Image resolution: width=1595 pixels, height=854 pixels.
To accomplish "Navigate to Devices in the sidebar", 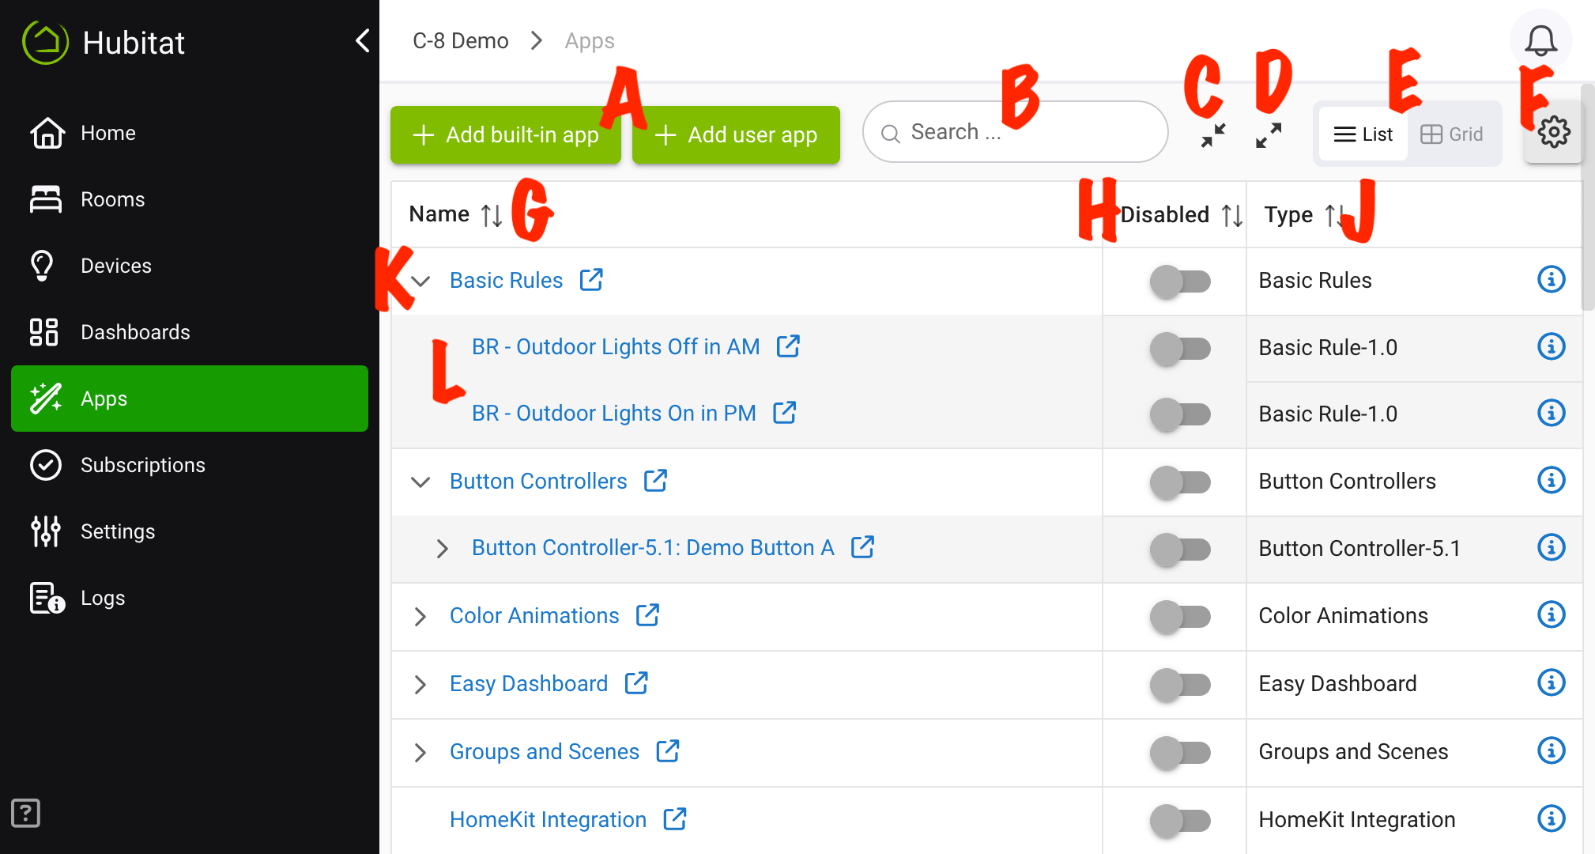I will point(116,265).
